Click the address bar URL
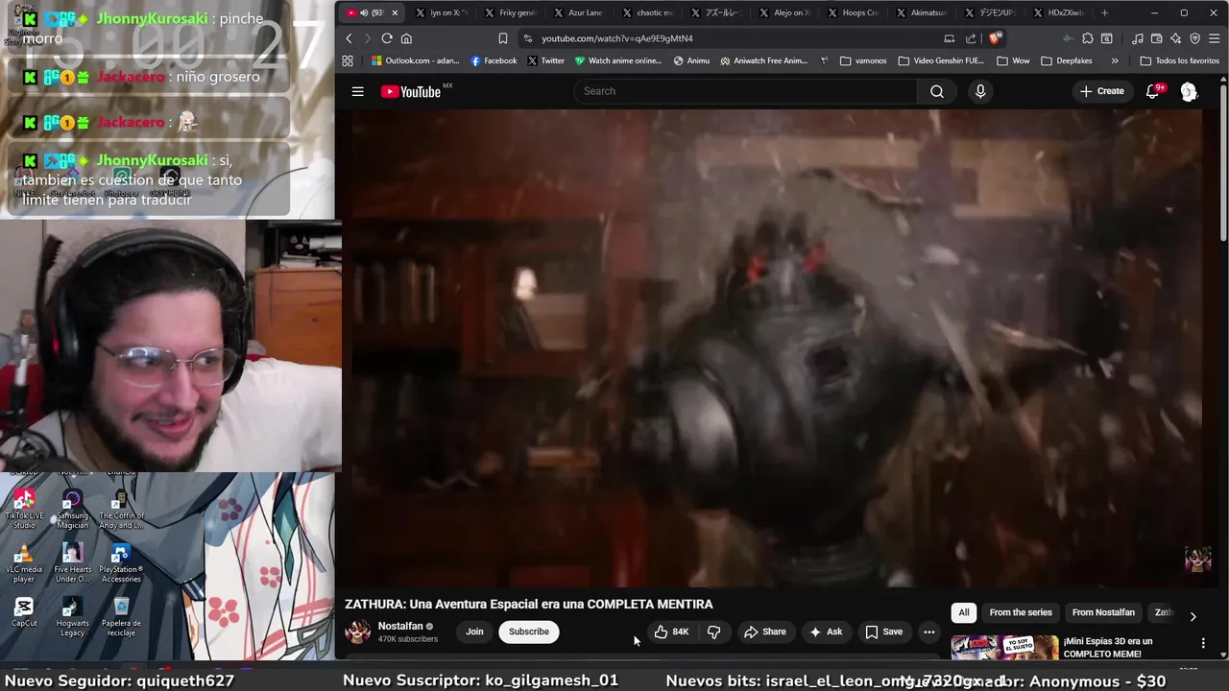Image resolution: width=1229 pixels, height=691 pixels. tap(616, 38)
